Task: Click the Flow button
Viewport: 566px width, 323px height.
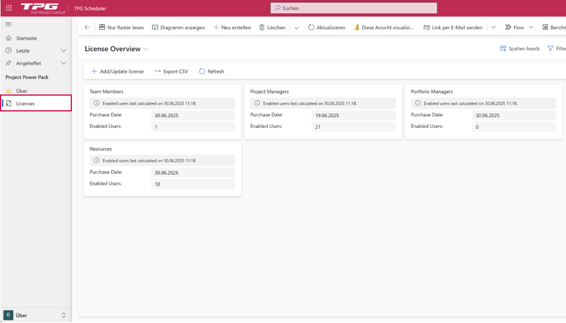Action: tap(514, 27)
